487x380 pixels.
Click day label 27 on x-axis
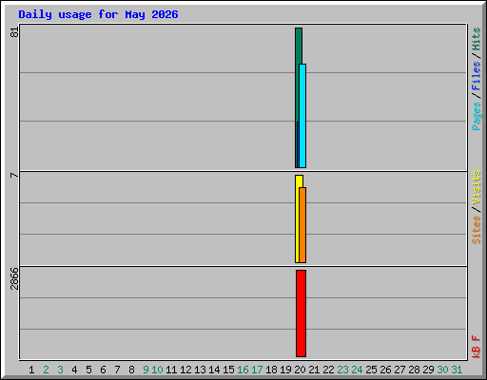(x=399, y=370)
